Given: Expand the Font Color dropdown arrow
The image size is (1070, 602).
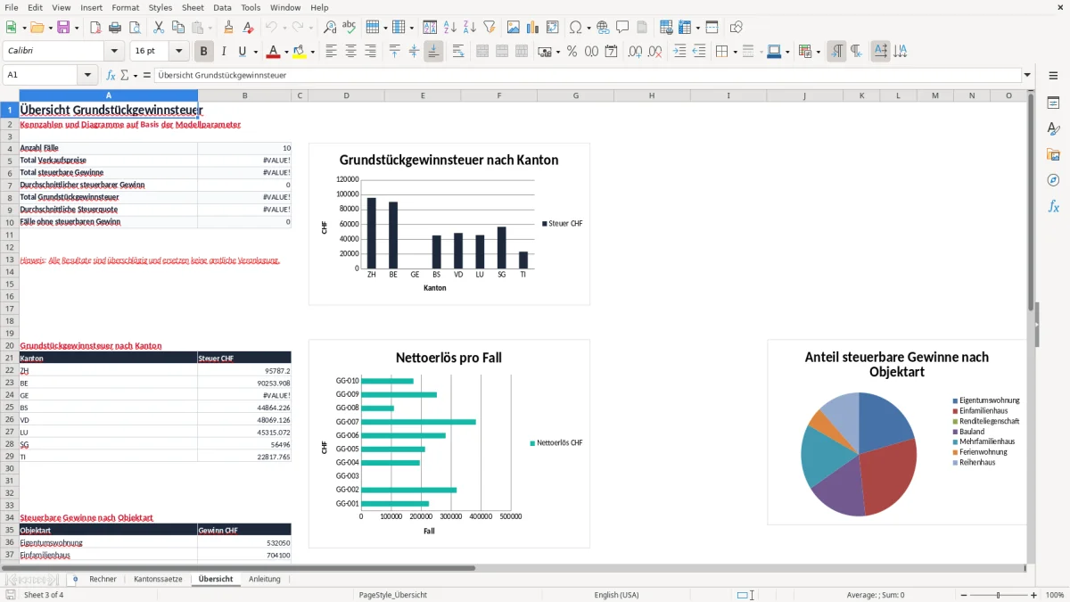Looking at the screenshot, I should (x=286, y=52).
